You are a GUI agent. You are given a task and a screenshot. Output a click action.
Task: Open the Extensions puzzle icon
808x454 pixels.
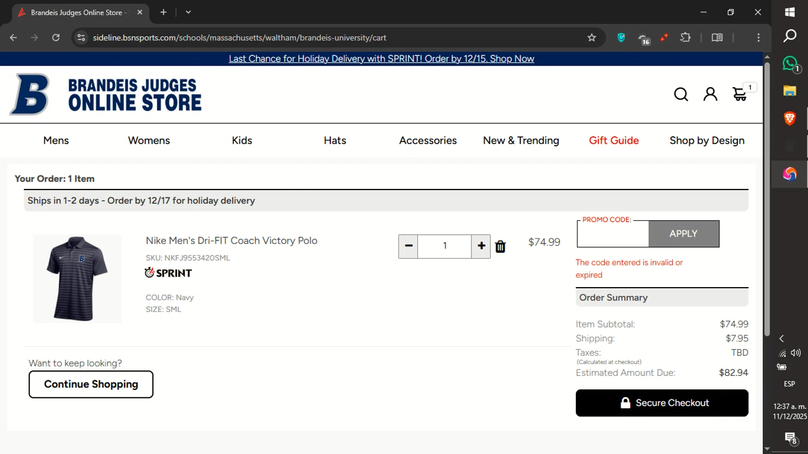click(x=685, y=38)
